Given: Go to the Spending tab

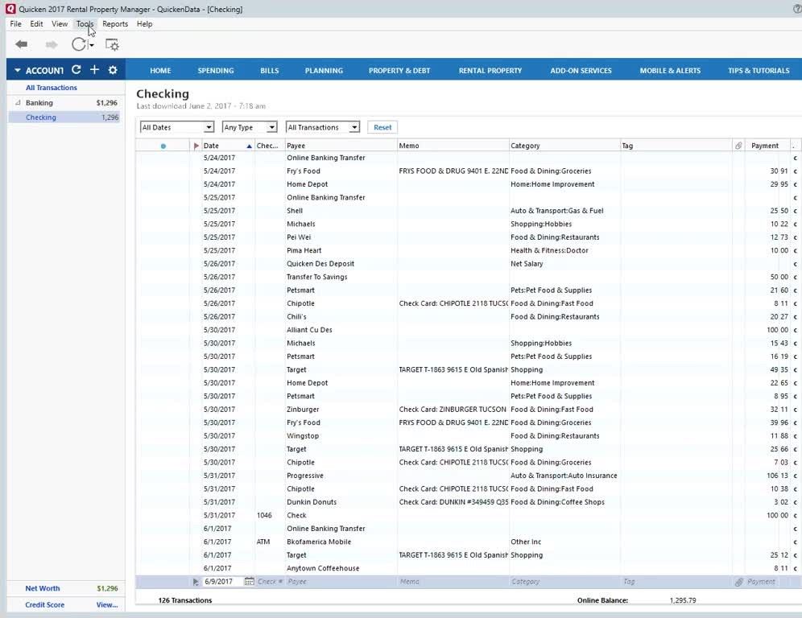Looking at the screenshot, I should coord(216,71).
